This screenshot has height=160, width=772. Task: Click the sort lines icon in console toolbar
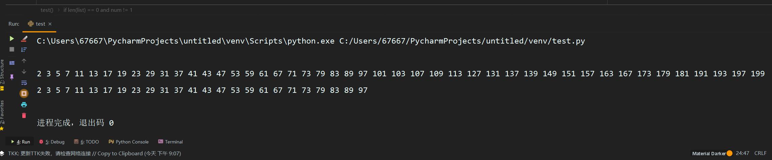(x=24, y=50)
